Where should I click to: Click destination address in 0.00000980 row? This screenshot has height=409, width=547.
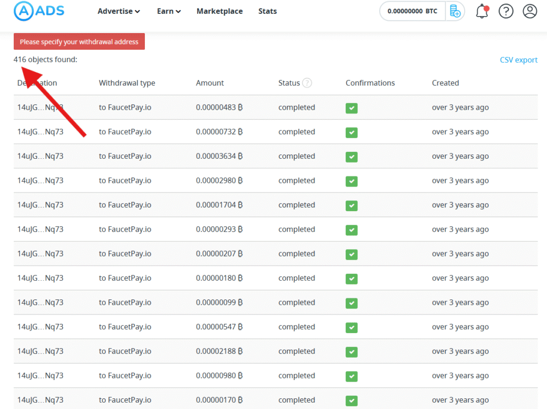pos(41,375)
